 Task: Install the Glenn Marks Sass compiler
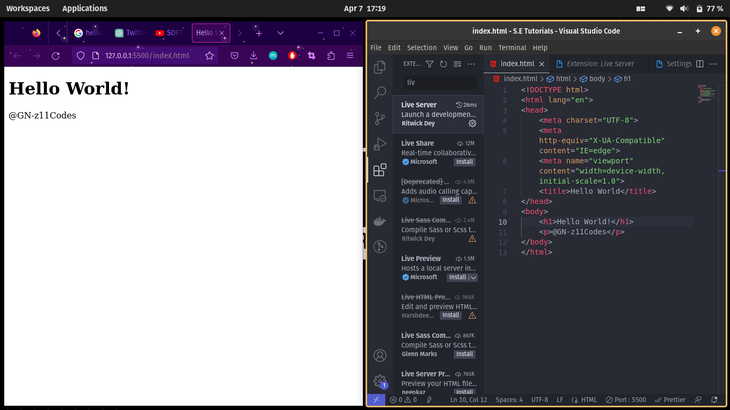pyautogui.click(x=464, y=354)
